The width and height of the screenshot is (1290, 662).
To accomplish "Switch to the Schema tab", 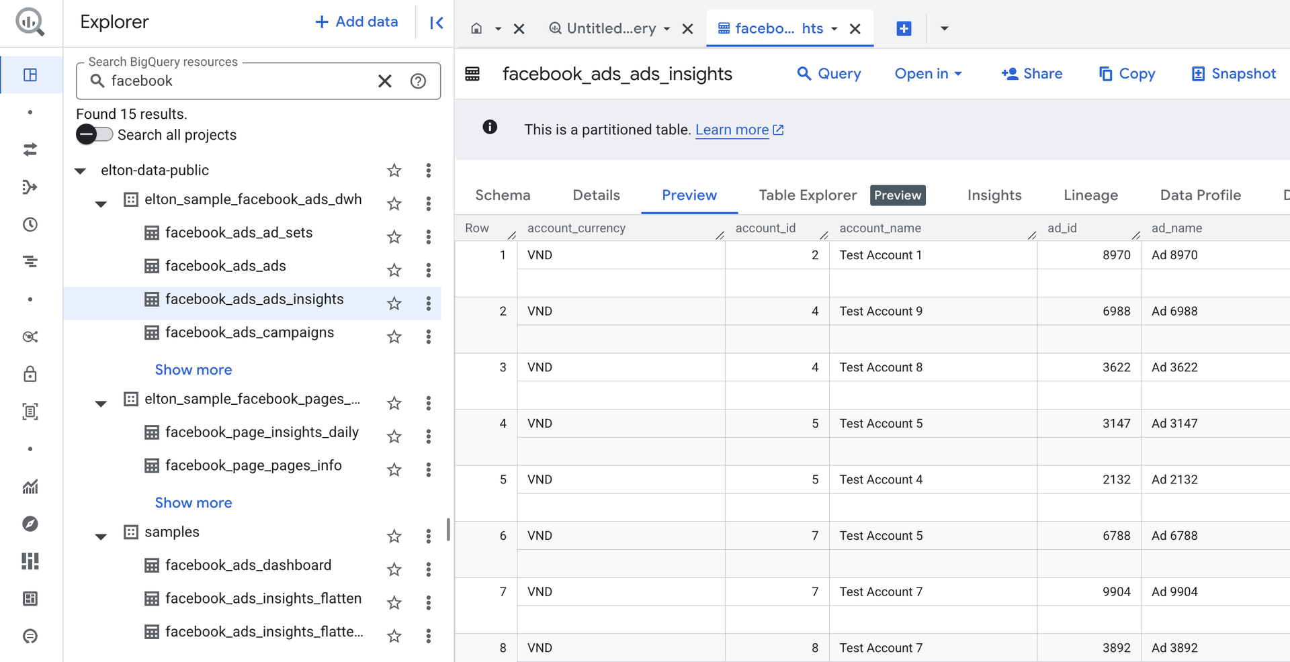I will click(x=503, y=195).
